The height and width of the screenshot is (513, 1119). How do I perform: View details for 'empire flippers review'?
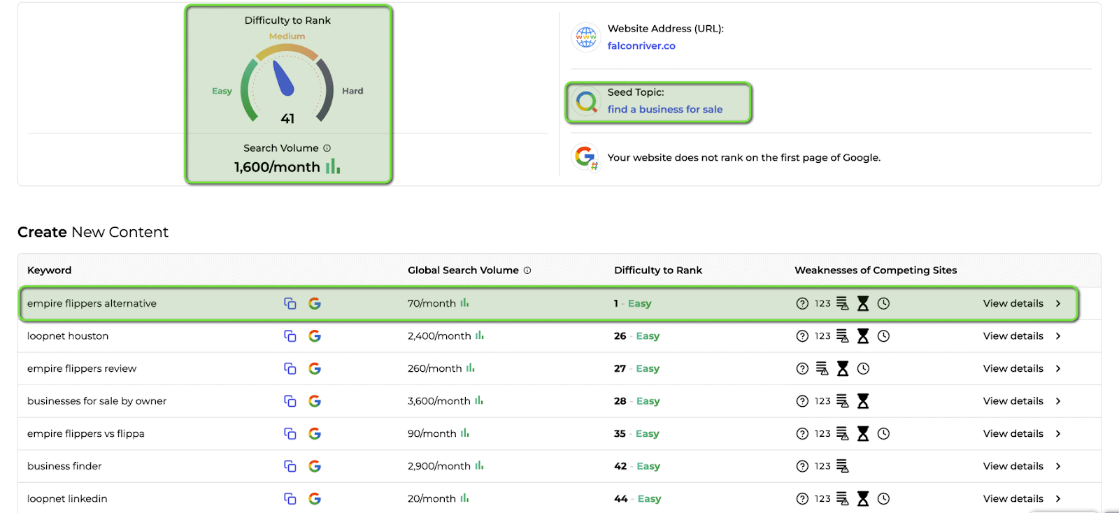[x=1013, y=368]
